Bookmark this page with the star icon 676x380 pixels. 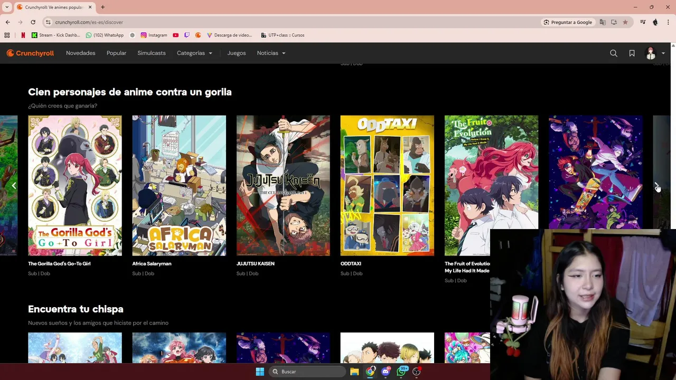625,22
